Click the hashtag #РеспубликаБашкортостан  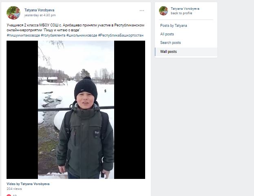[x=121, y=35]
